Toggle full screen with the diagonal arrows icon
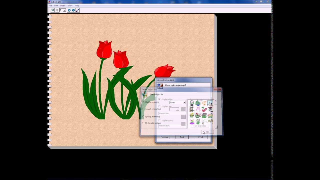This screenshot has width=320, height=180. 77,10
